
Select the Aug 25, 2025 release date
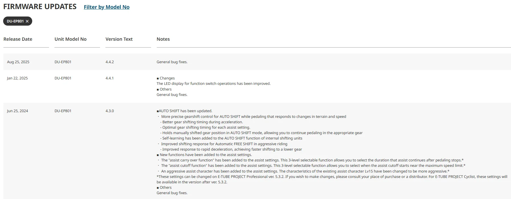tap(18, 62)
